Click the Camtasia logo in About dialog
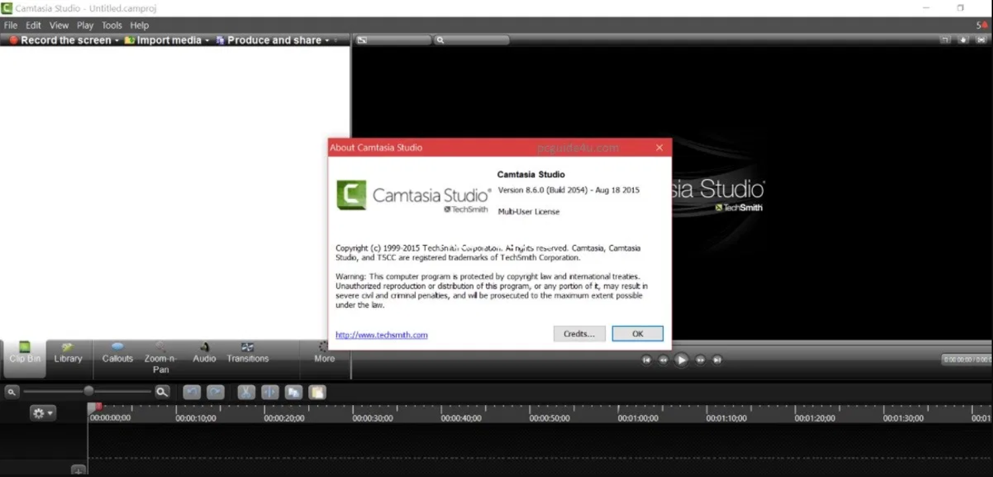 point(351,195)
